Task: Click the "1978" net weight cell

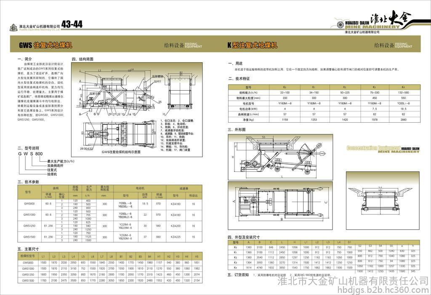Action: (x=374, y=120)
